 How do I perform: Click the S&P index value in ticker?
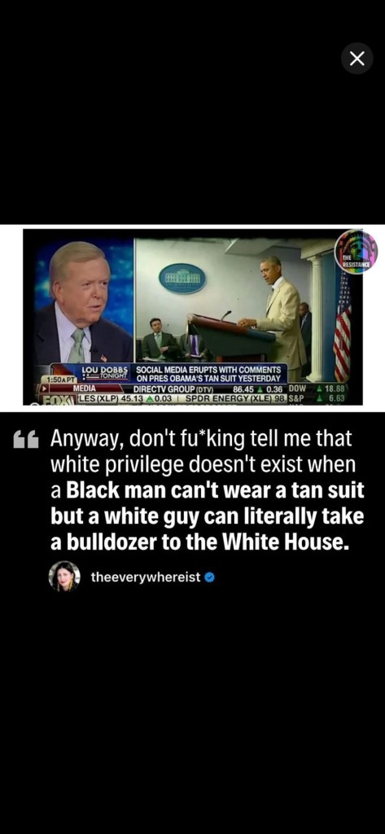coord(336,397)
